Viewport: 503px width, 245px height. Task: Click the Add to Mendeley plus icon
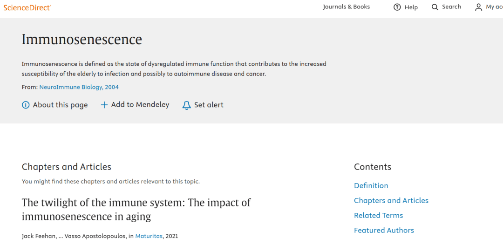coord(104,105)
